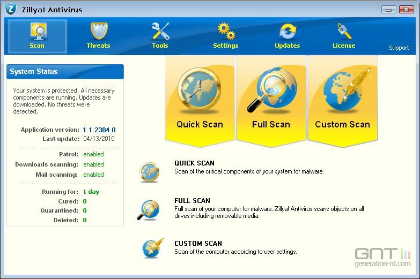This screenshot has height=279, width=420.
Task: Click small Custom Scan feather icon in list
Action: click(x=153, y=248)
